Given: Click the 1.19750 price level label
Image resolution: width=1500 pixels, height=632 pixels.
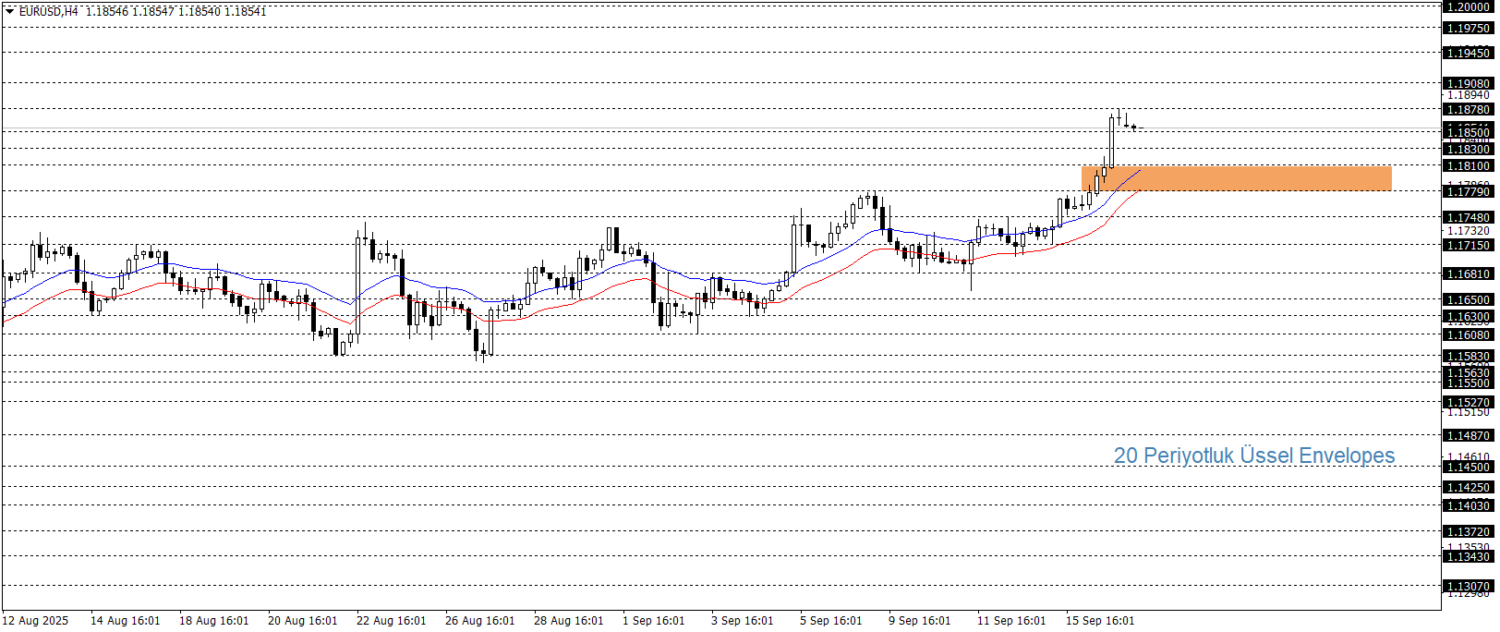Looking at the screenshot, I should pos(1468,28).
